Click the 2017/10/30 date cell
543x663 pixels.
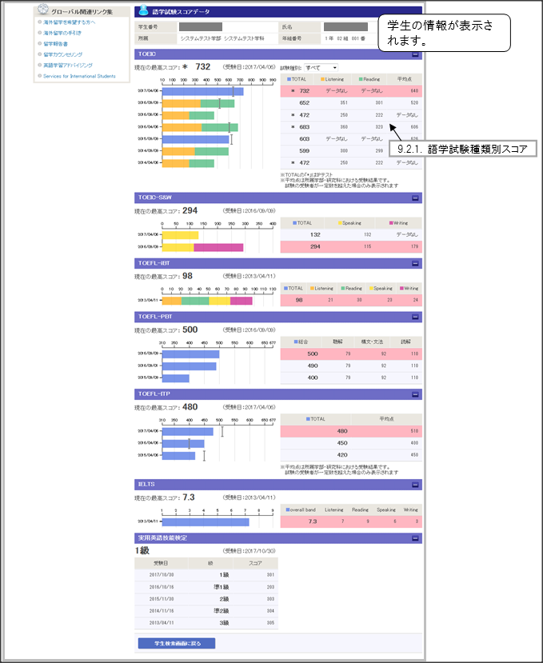(162, 575)
